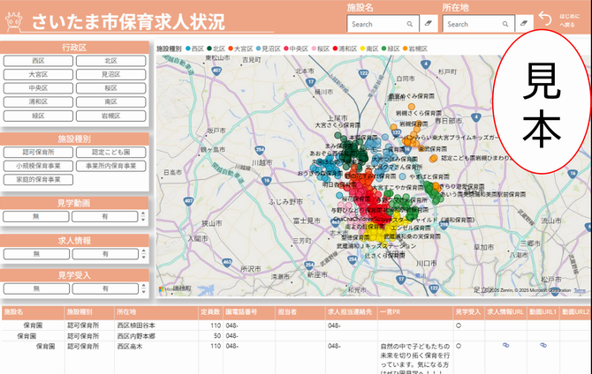Click magnifier icon in 施設名 search box
The width and height of the screenshot is (592, 374).
point(410,25)
